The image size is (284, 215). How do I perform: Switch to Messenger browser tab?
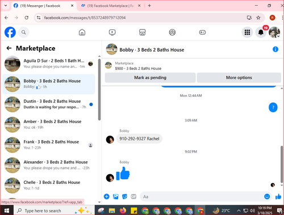click(x=44, y=6)
